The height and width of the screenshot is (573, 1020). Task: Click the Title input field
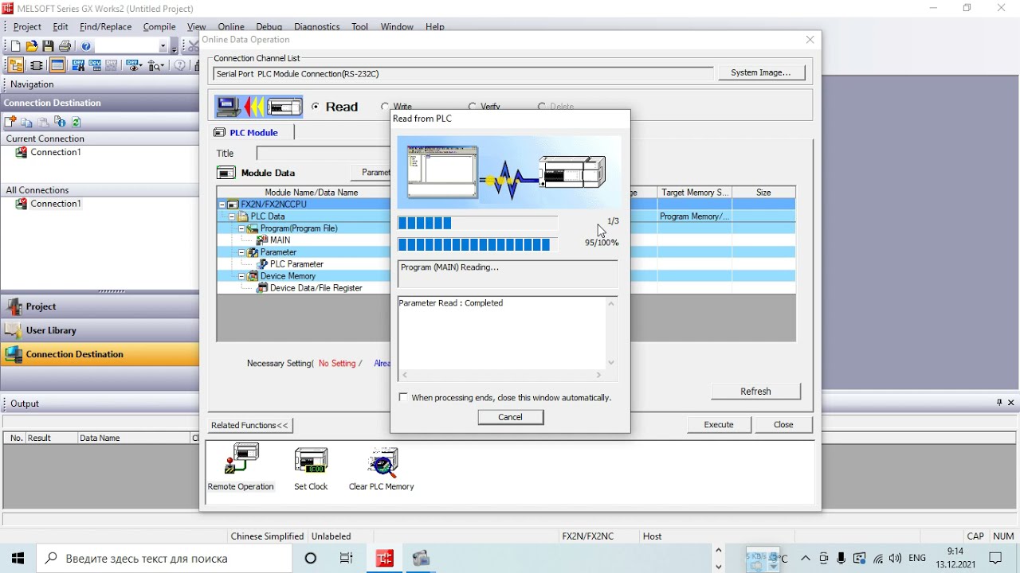click(323, 153)
